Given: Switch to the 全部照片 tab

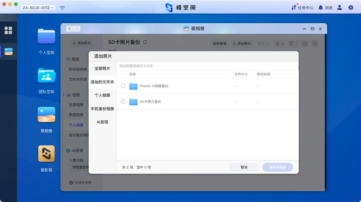Looking at the screenshot, I should [102, 69].
